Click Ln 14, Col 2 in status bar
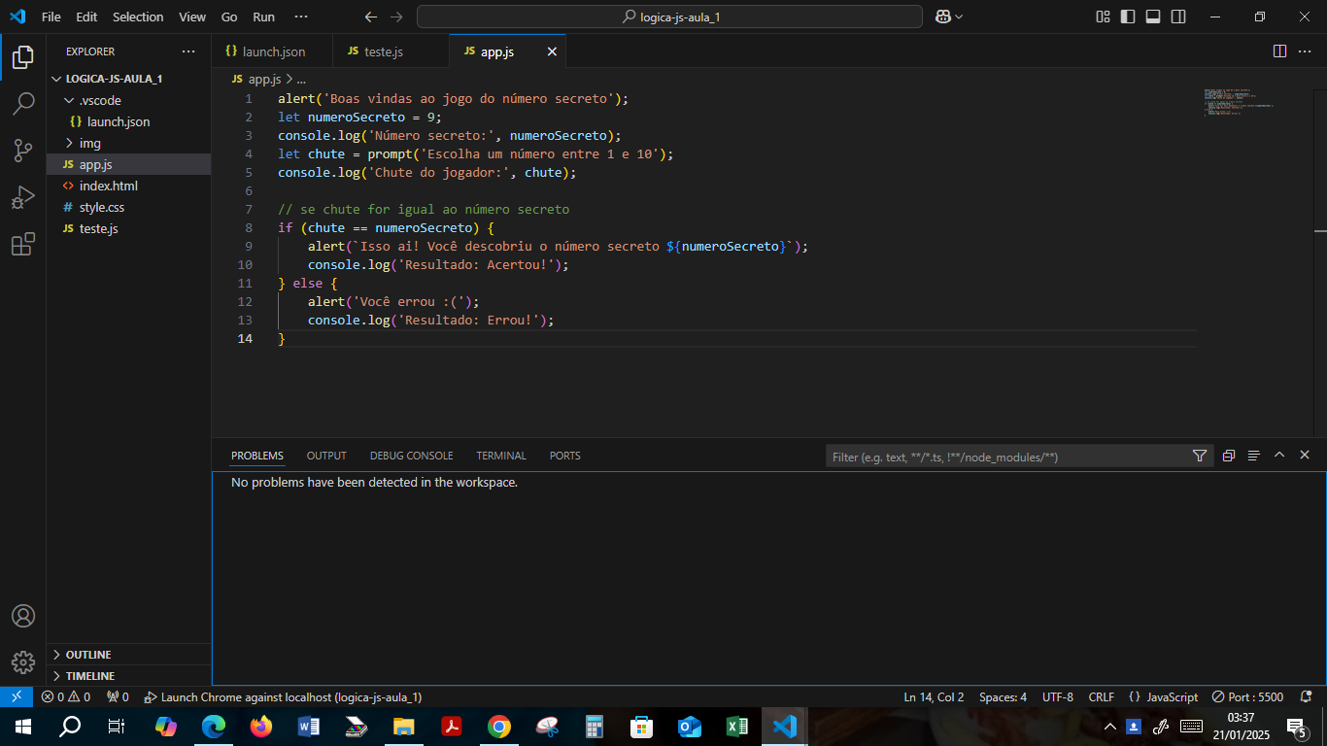The height and width of the screenshot is (746, 1327). click(934, 697)
